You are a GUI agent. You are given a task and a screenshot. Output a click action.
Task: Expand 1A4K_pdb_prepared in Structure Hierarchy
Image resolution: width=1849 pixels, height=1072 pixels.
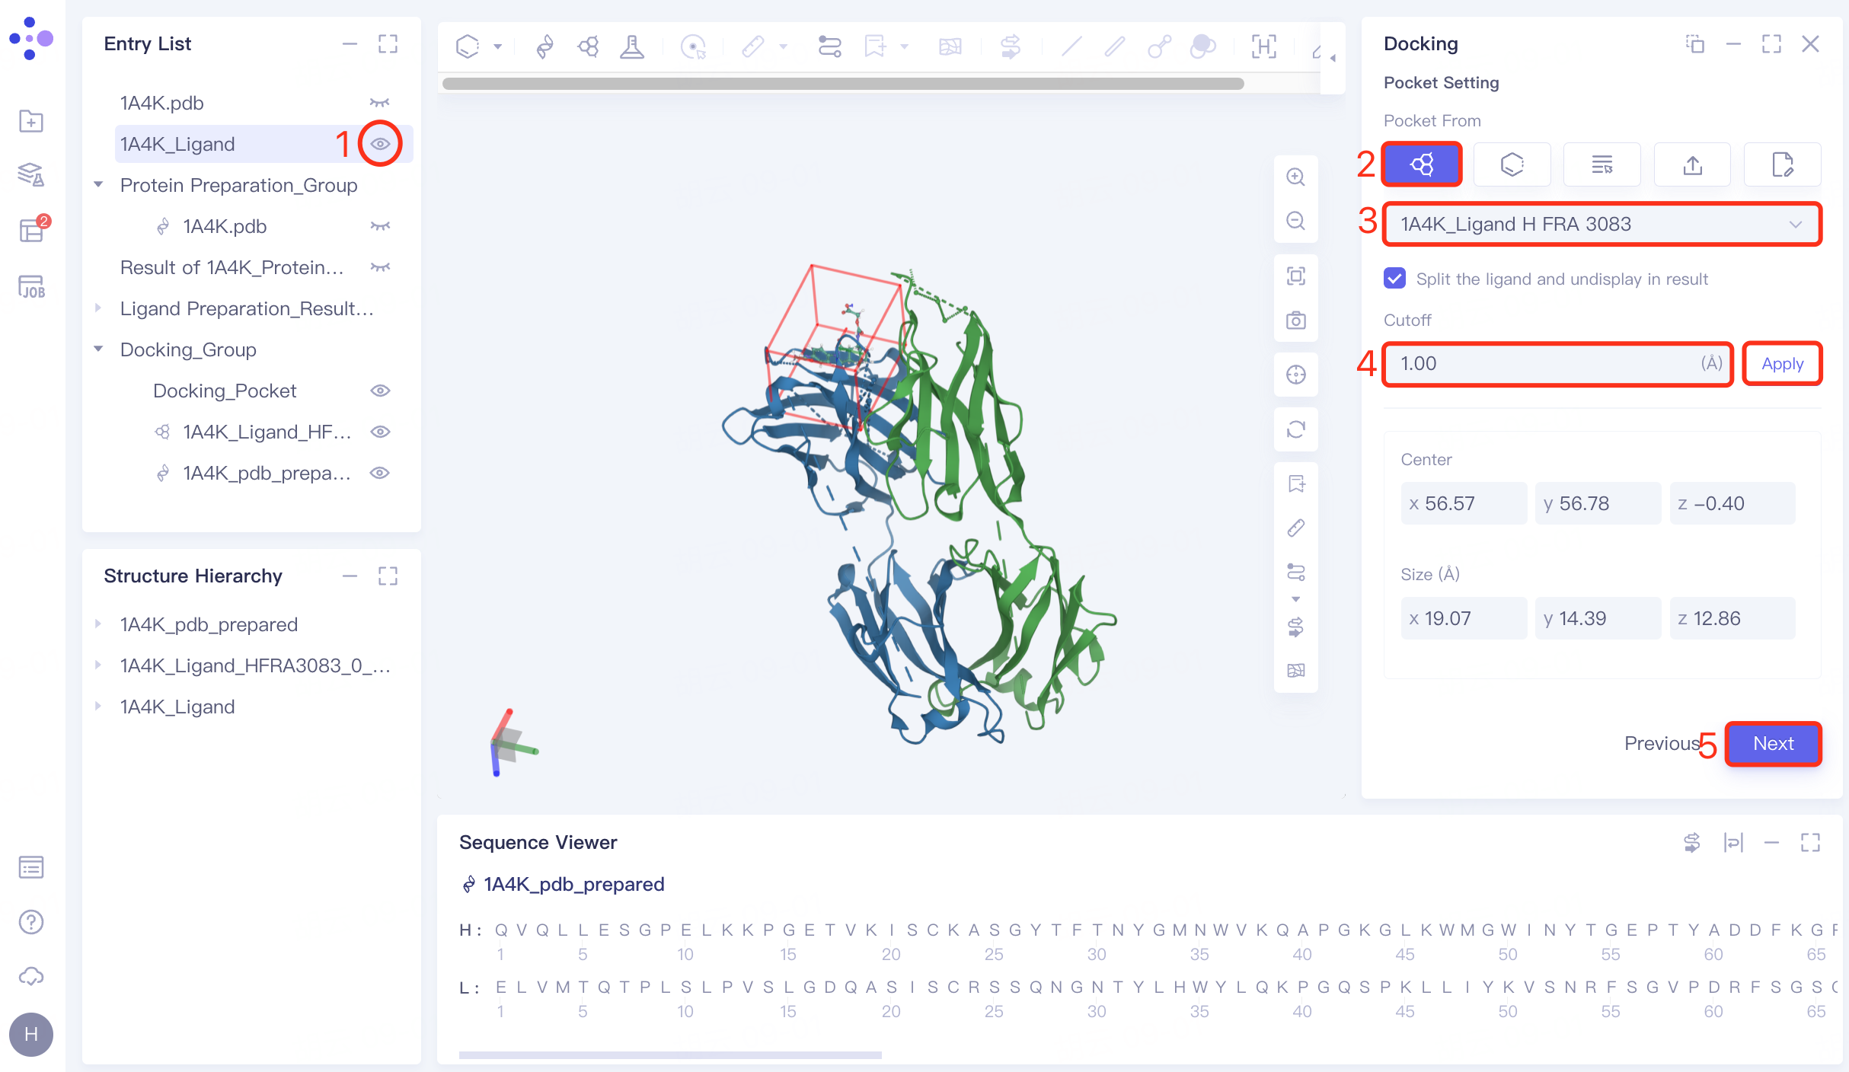(x=98, y=624)
